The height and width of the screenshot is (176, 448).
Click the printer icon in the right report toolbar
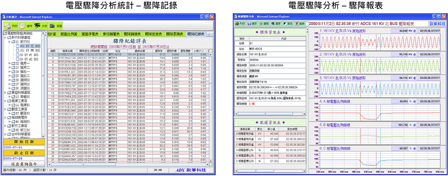[237, 24]
